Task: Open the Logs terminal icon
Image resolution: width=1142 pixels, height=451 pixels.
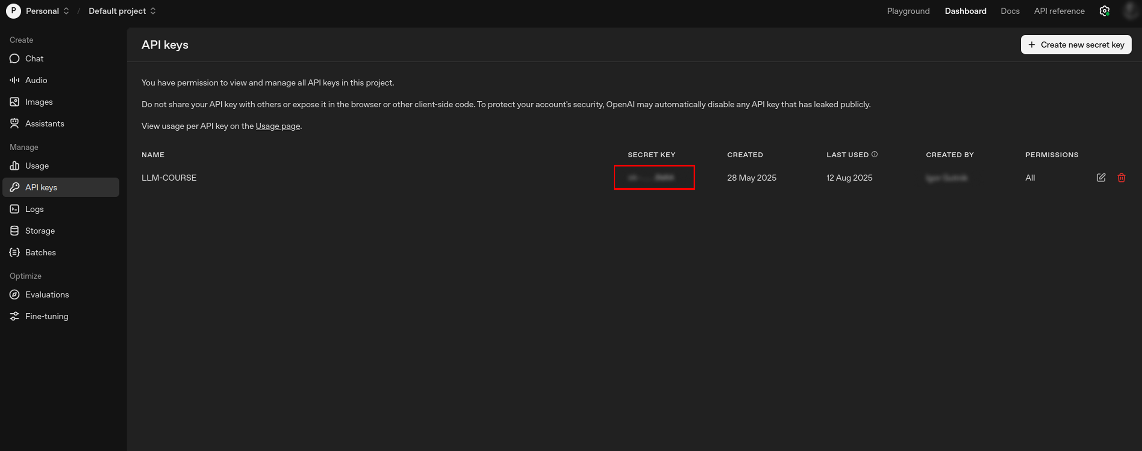Action: pyautogui.click(x=14, y=209)
